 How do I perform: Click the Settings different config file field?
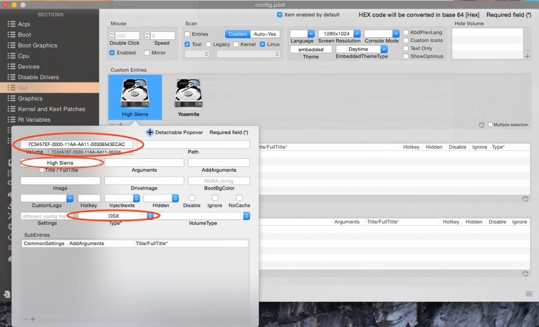pyautogui.click(x=47, y=216)
